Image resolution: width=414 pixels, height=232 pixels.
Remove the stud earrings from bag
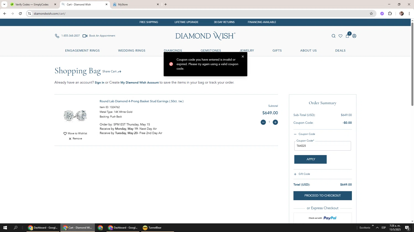(75, 139)
